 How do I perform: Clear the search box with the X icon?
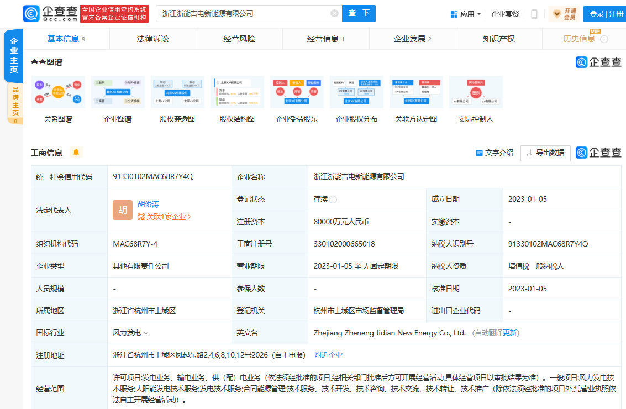click(x=334, y=13)
